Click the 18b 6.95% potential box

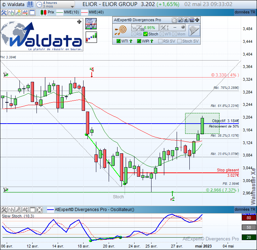[145, 28]
